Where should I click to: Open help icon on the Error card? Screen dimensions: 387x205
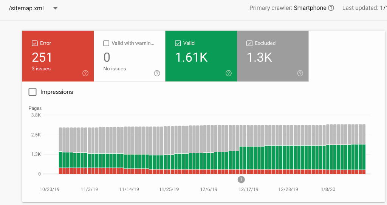coord(85,73)
